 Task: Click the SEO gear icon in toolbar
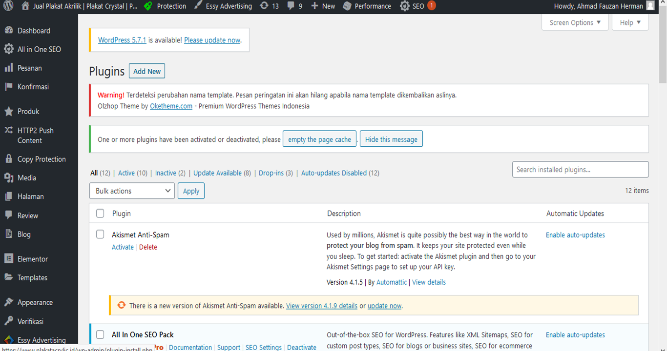tap(405, 6)
